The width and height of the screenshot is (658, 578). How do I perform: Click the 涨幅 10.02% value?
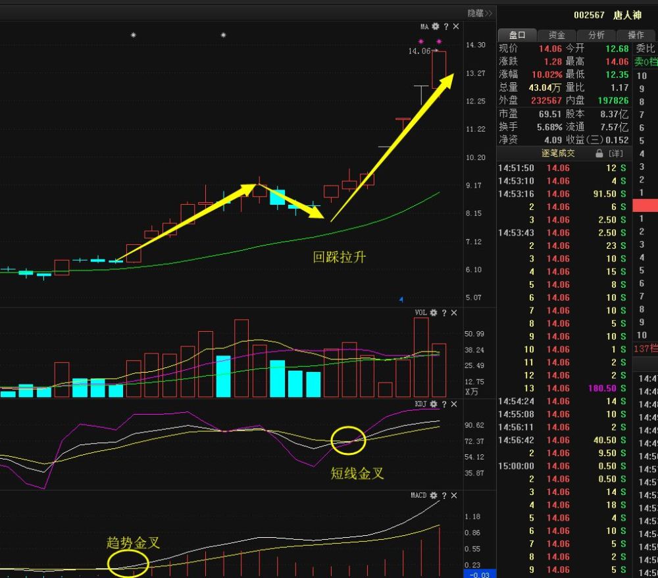click(x=547, y=74)
